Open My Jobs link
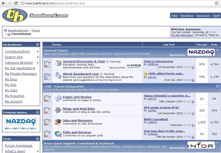 tap(11, 90)
